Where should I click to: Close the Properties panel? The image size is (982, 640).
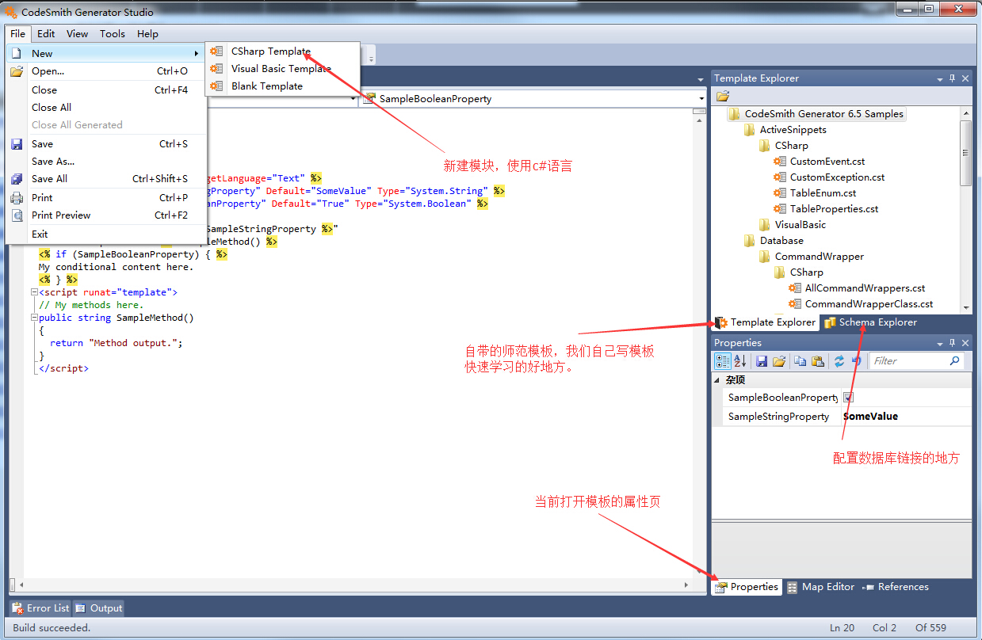[x=965, y=343]
